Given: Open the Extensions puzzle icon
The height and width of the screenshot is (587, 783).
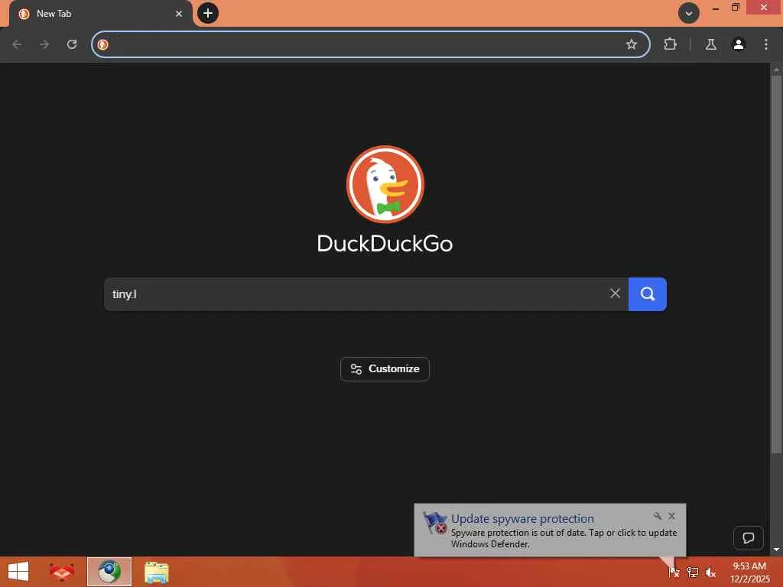Looking at the screenshot, I should [x=670, y=44].
